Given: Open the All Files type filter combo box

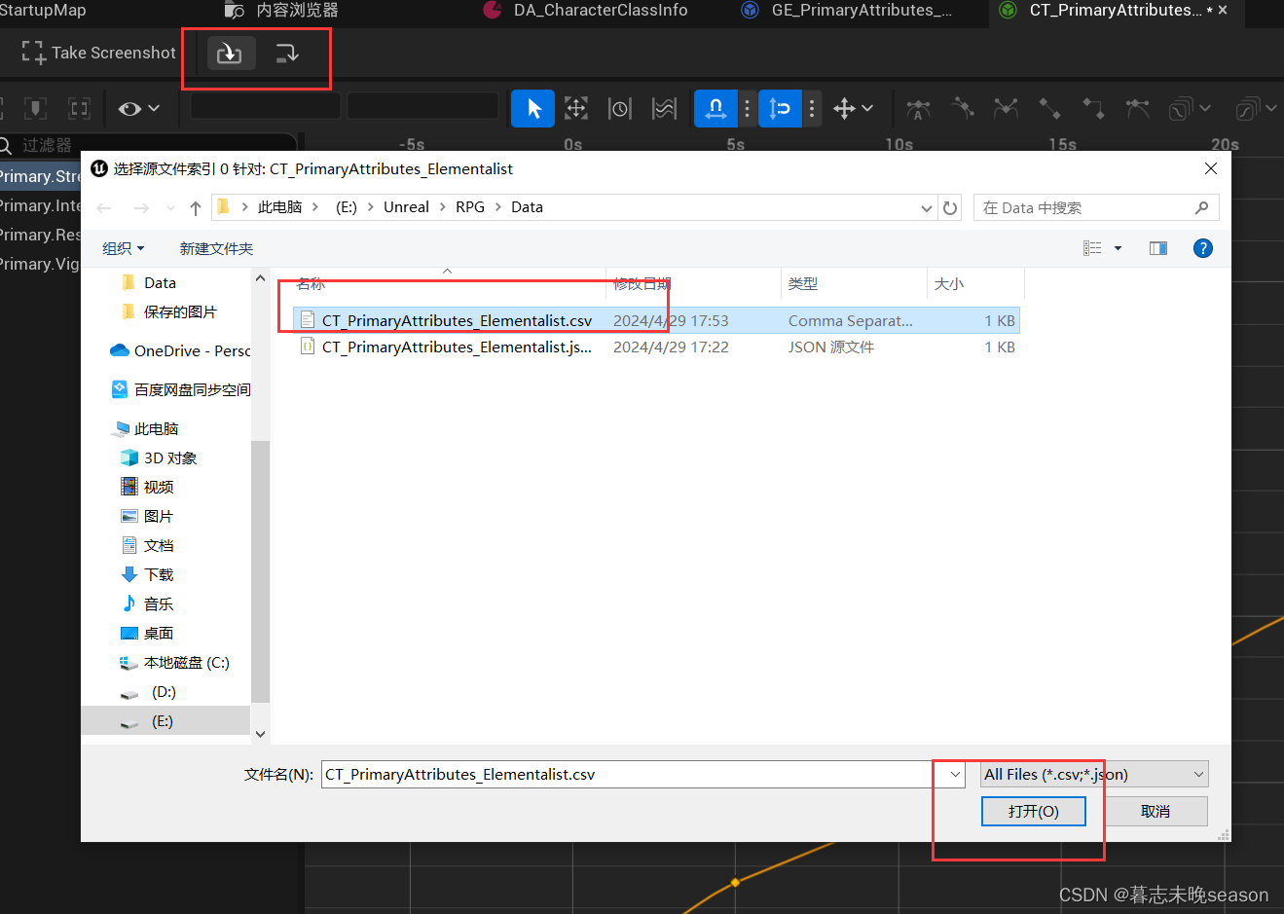Looking at the screenshot, I should tap(1094, 775).
